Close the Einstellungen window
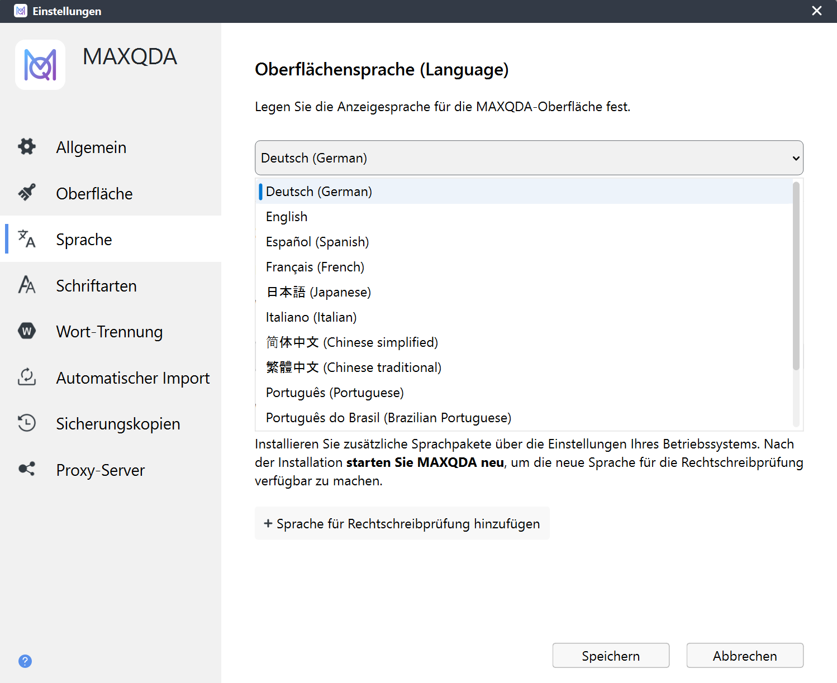 817,11
